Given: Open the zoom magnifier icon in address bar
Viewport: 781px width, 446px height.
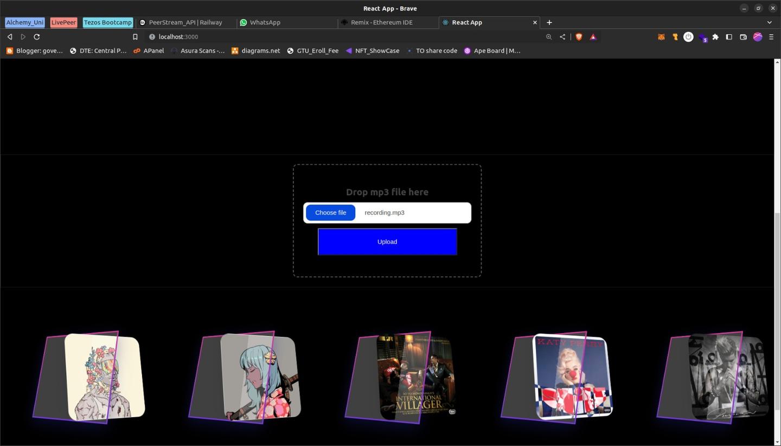Looking at the screenshot, I should [x=549, y=37].
